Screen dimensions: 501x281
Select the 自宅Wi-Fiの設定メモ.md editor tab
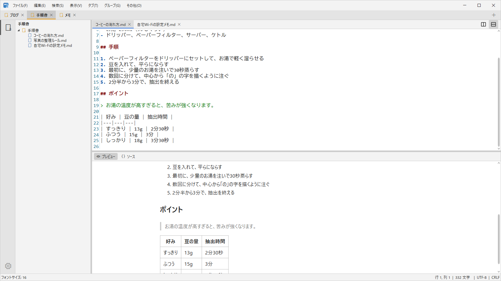[x=156, y=24]
